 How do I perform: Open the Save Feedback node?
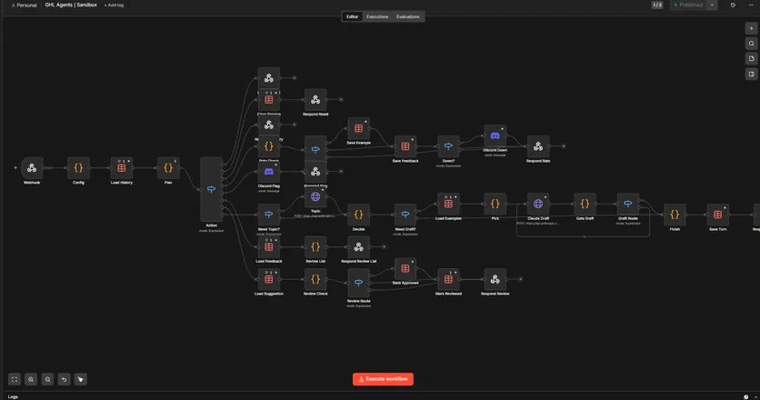[x=405, y=146]
